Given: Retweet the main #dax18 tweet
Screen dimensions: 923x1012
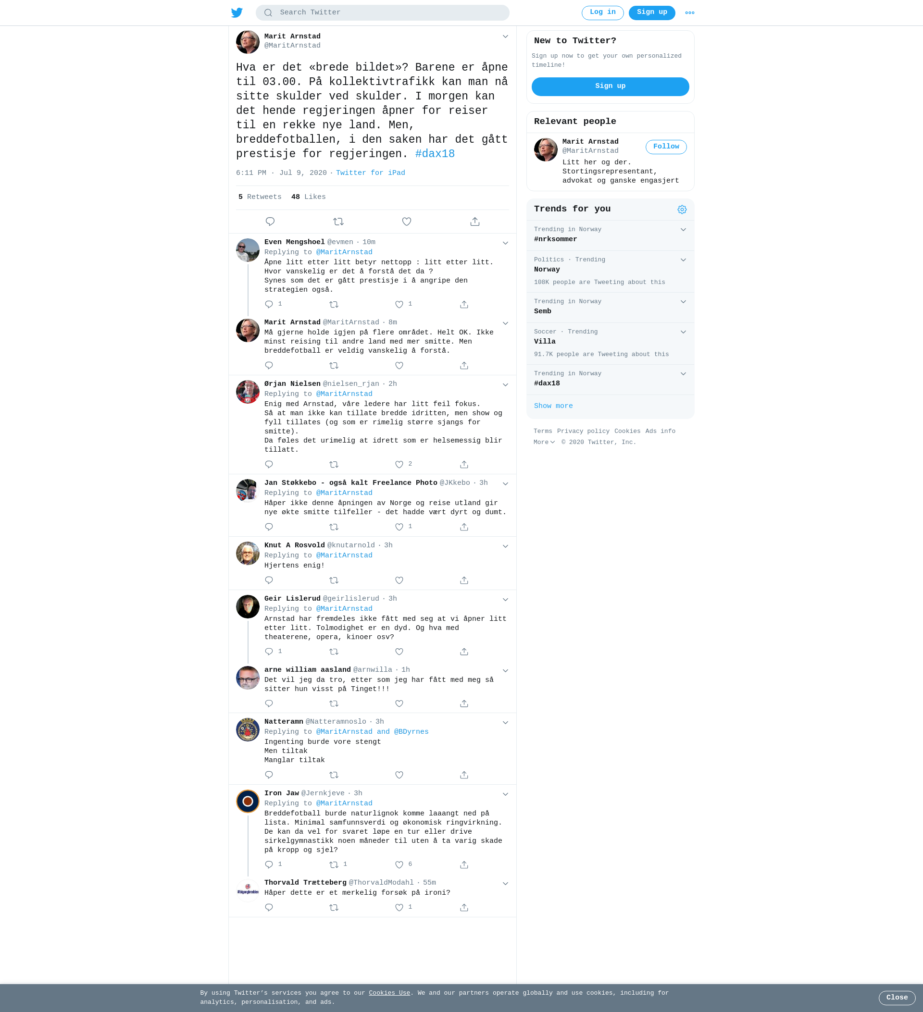Looking at the screenshot, I should coord(338,222).
